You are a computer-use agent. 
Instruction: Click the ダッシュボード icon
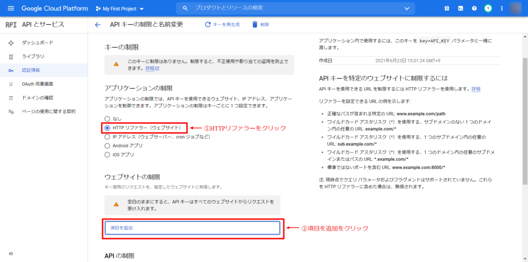(11, 43)
